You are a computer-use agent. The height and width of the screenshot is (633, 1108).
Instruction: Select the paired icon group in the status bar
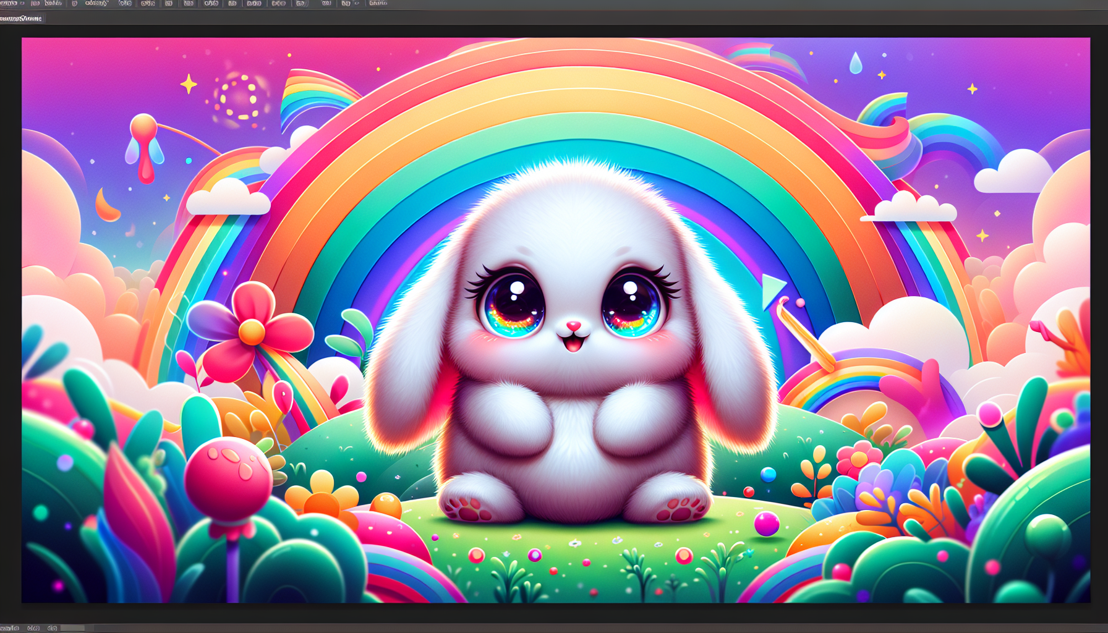[34, 628]
